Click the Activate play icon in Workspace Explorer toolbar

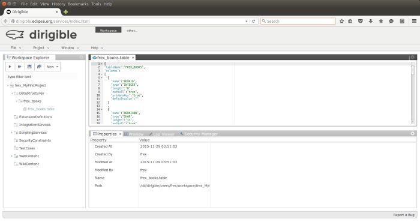[10, 67]
